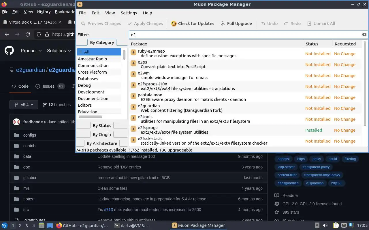Click the show desktop taskbar icon
369x230 pixels.
tap(50, 225)
